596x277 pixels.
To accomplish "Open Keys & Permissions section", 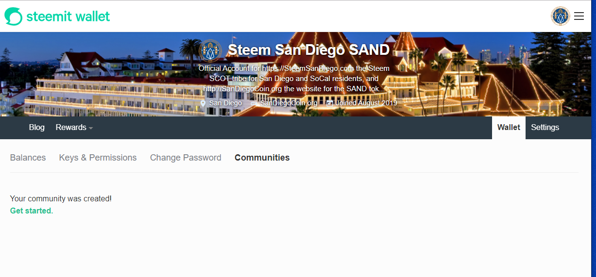I will coord(98,158).
